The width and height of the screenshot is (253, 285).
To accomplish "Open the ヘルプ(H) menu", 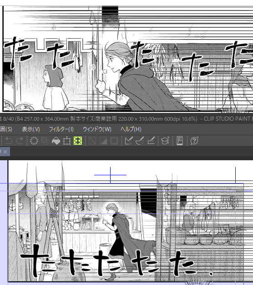I will [131, 129].
